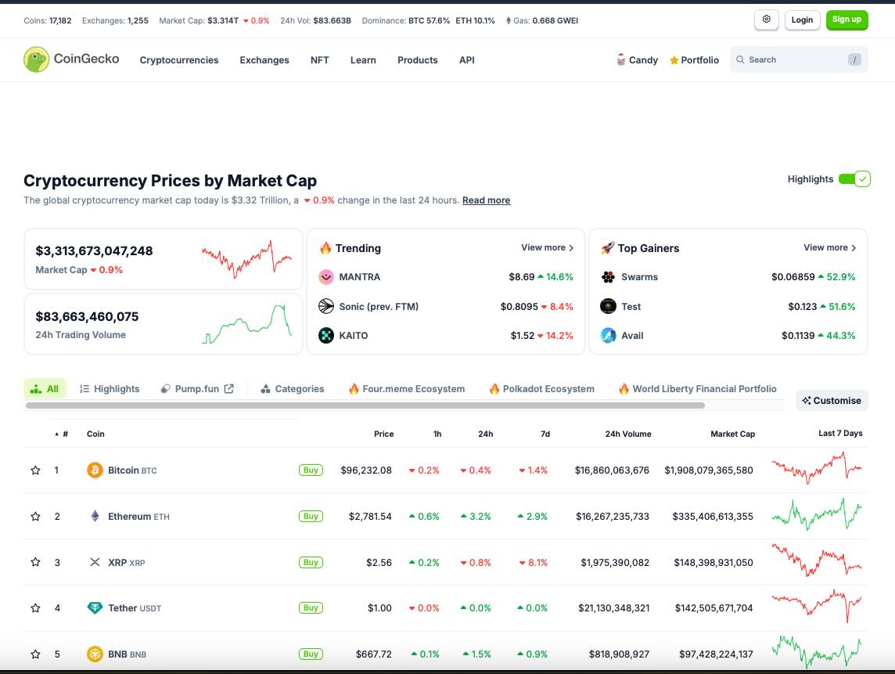This screenshot has width=895, height=674.
Task: Toggle the Highlights switch off
Action: (854, 179)
